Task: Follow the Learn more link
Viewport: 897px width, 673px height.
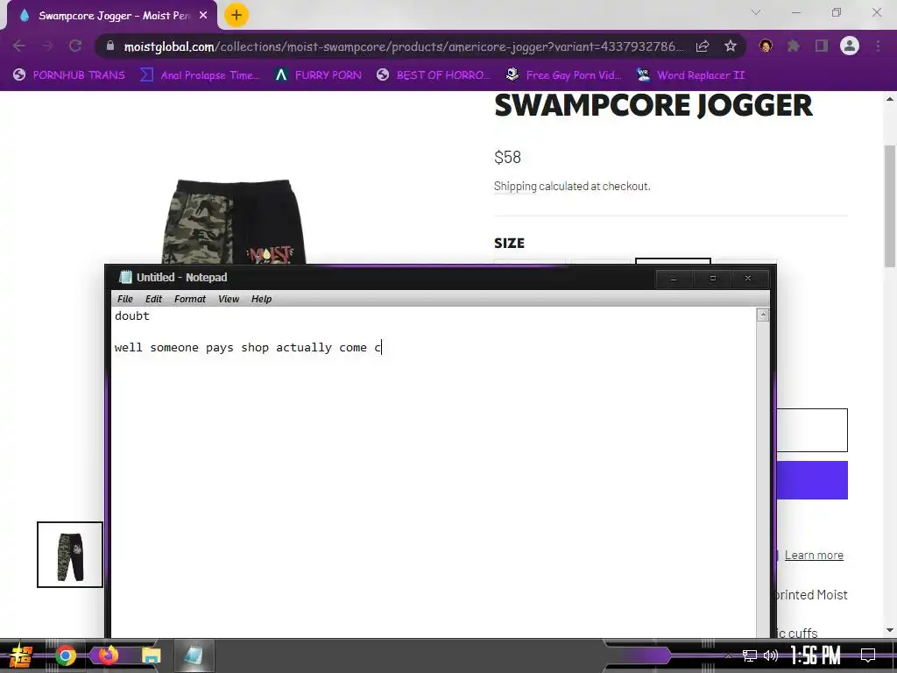Action: [814, 555]
